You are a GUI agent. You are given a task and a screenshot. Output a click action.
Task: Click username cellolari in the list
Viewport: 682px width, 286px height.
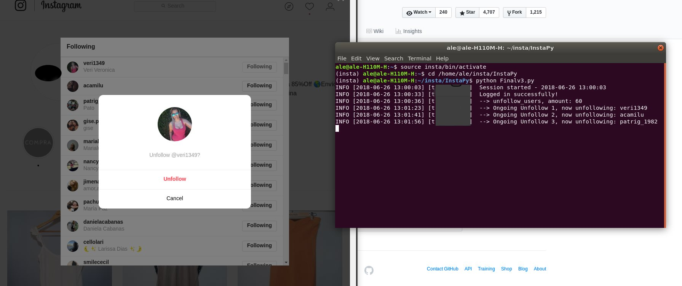[93, 242]
